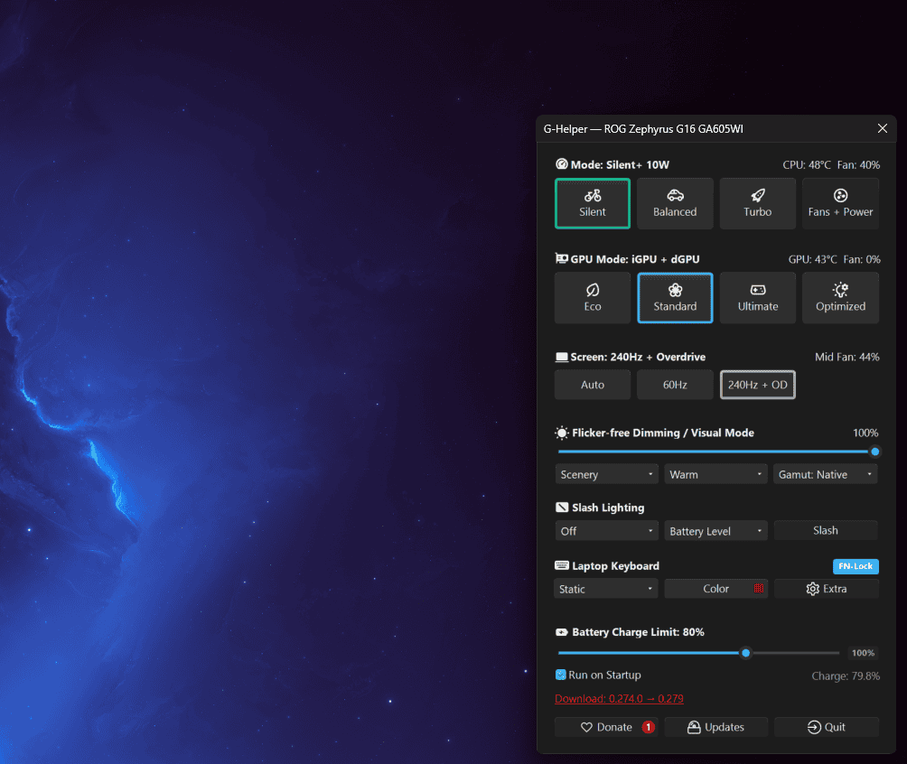Screen dimensions: 907x764
Task: Click the laptop screen icon beside Screen
Action: [562, 357]
